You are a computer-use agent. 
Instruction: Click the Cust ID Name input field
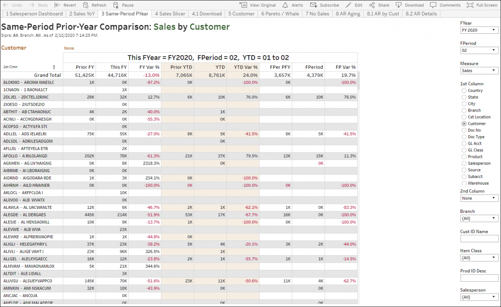tap(479, 239)
